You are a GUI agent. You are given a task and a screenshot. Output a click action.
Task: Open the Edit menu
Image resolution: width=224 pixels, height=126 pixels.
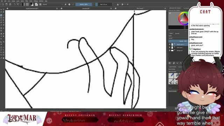pos(5,1)
